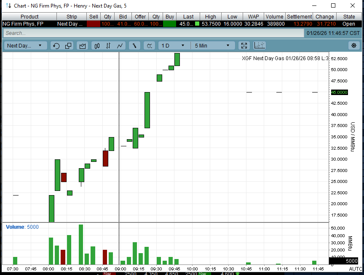Click the Settlement column header
This screenshot has height=275, width=364.
point(299,17)
